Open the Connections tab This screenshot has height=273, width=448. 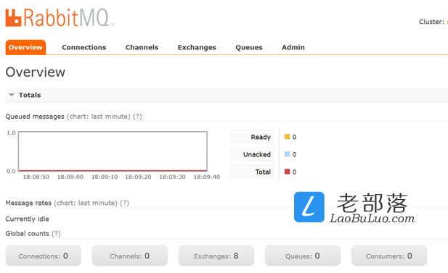[x=84, y=47]
